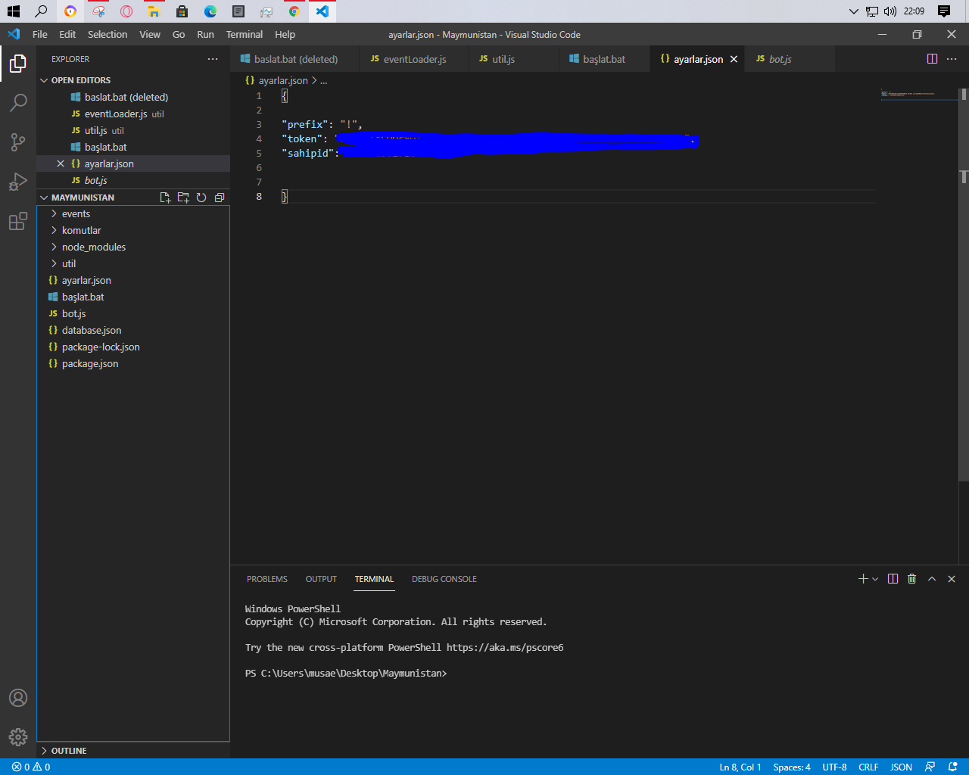Split the editor to the right
The image size is (969, 775).
932,59
